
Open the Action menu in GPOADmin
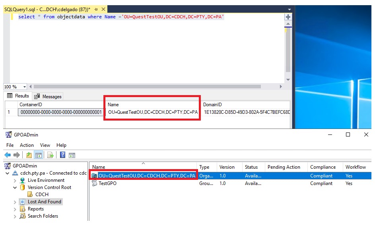27,145
